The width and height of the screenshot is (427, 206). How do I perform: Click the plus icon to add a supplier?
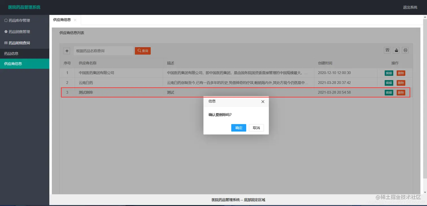click(67, 51)
